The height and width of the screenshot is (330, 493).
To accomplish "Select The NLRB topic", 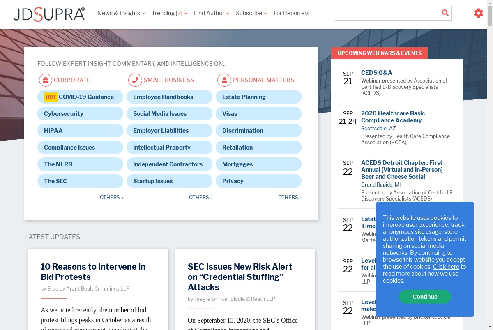I will 80,164.
